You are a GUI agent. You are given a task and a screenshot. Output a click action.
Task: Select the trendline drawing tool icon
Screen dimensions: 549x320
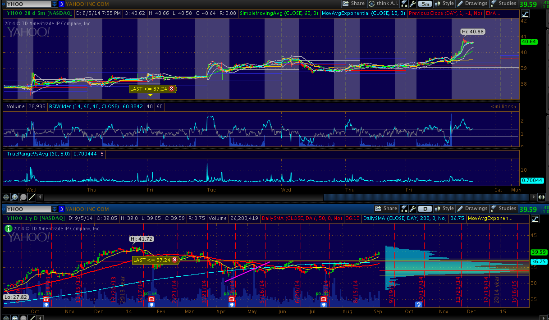pos(32,197)
